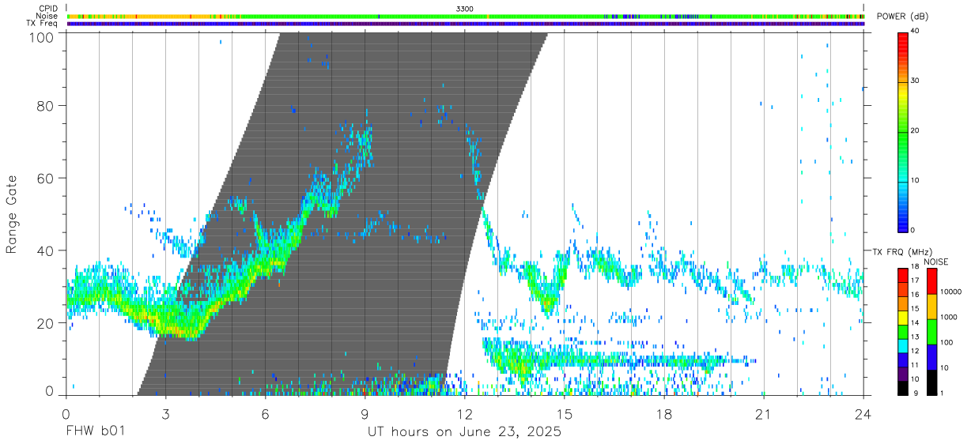Click the TX Freq row label
Screen dimensions: 971x448
pyautogui.click(x=43, y=24)
